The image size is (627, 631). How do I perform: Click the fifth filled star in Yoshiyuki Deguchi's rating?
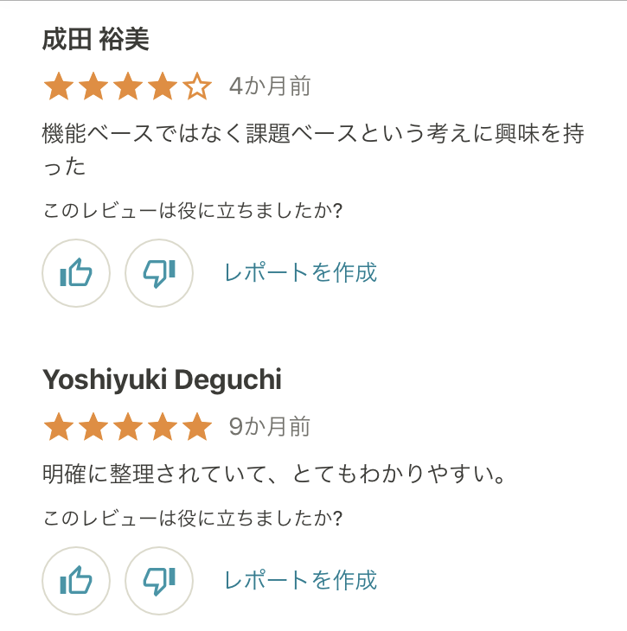tap(197, 427)
